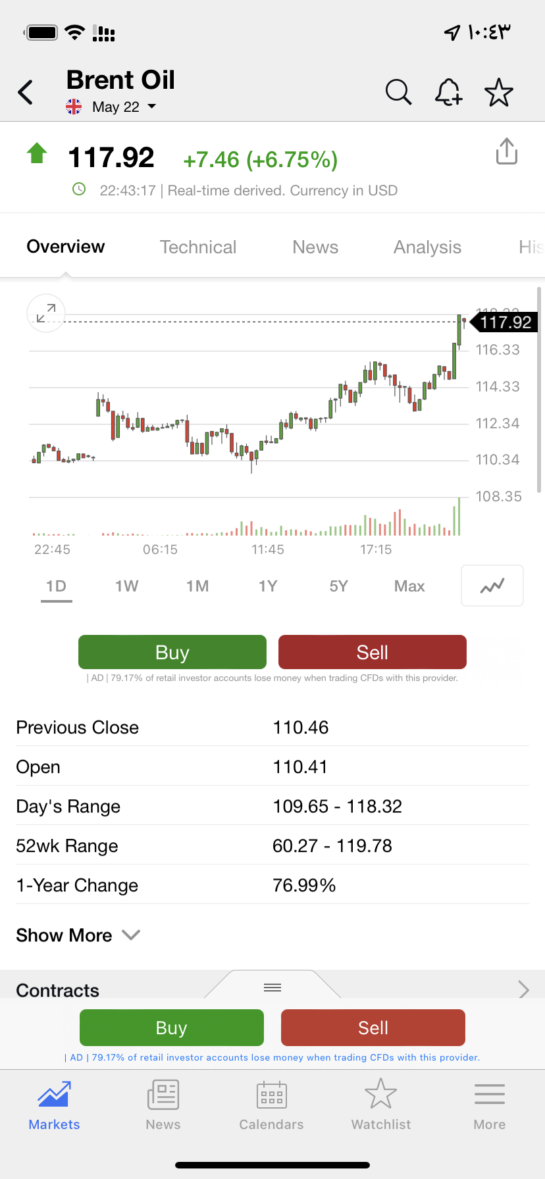Switch to the Technical tab

[x=198, y=247]
